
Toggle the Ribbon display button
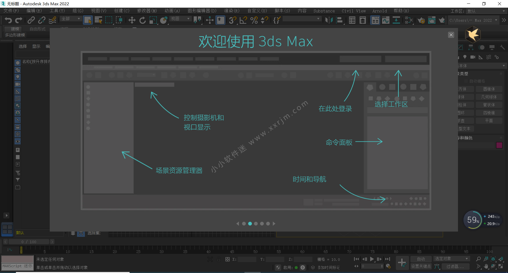click(x=375, y=20)
